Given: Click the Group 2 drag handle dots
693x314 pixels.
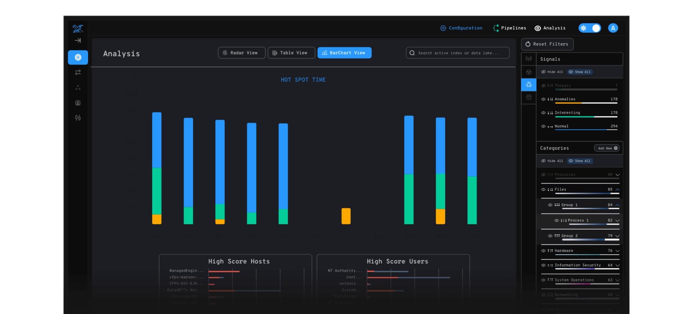Looking at the screenshot, I should click(557, 236).
